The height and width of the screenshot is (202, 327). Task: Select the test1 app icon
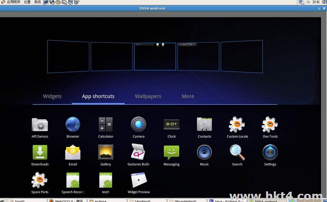[x=106, y=180]
